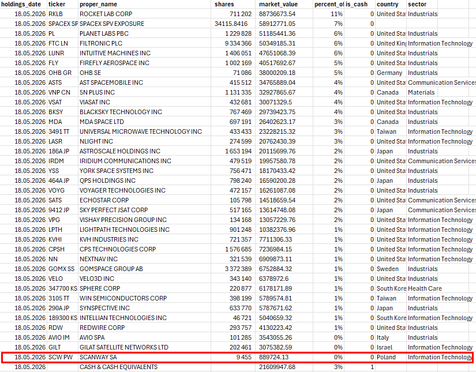Click the ROCKET LAB CORP cell
Screen dimensions: 476x372
144,14
